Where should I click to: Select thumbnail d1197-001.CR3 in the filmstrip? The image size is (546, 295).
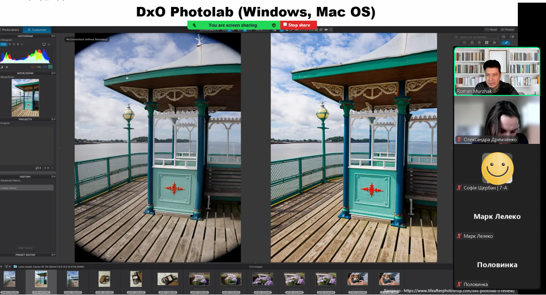point(104,280)
